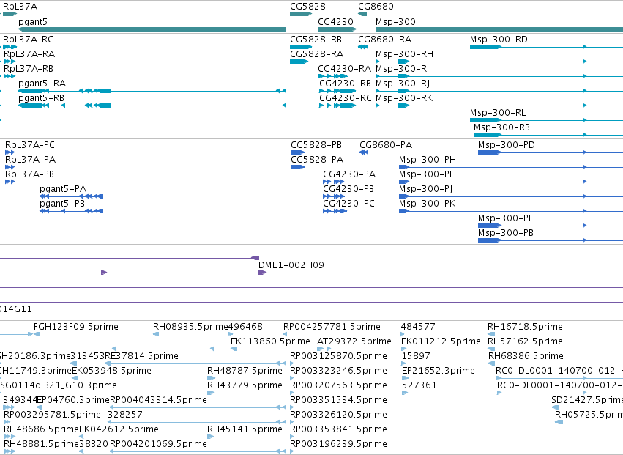Select EST label EK113860.5prime
The width and height of the screenshot is (623, 455).
tap(270, 341)
